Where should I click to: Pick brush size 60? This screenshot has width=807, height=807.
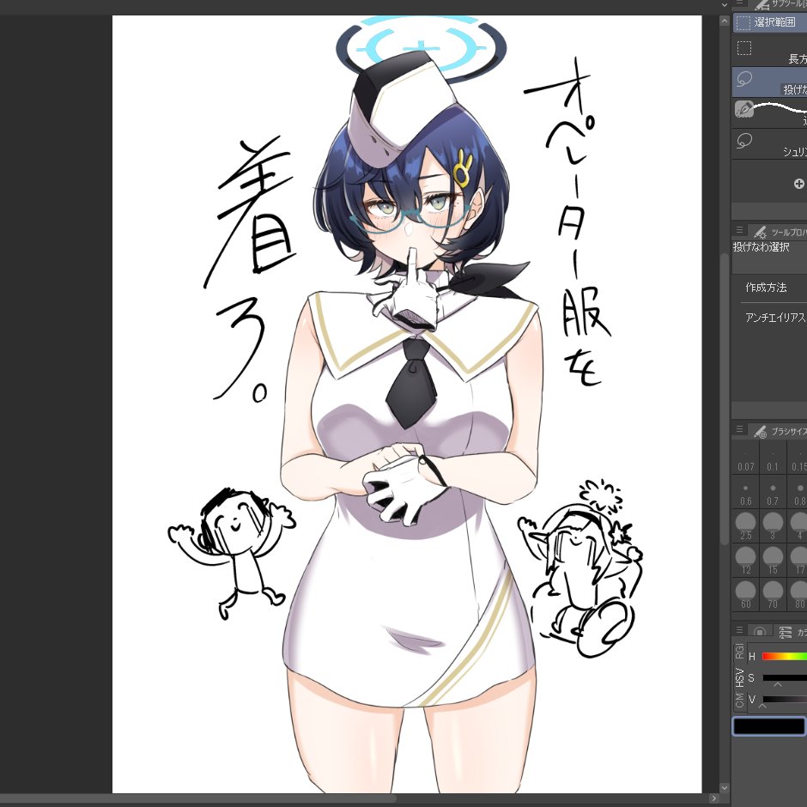click(746, 595)
